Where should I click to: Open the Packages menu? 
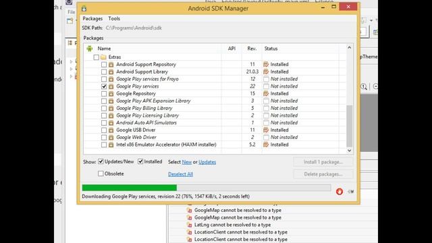(x=92, y=18)
